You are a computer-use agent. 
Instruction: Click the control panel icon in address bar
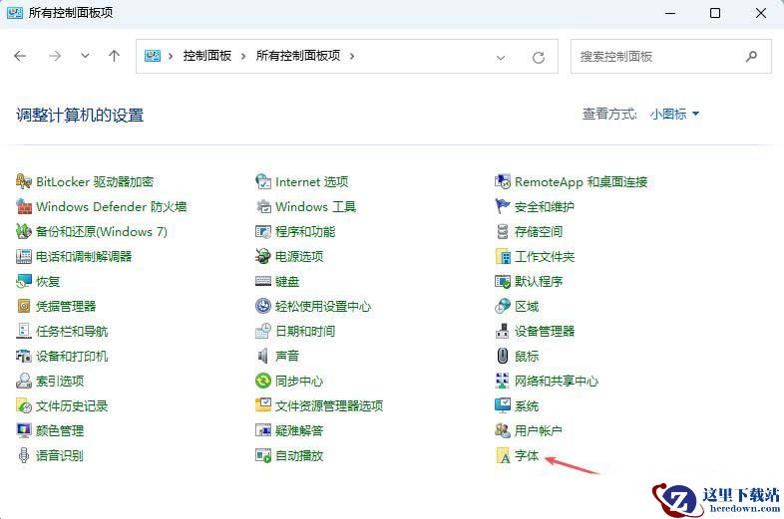pos(153,56)
